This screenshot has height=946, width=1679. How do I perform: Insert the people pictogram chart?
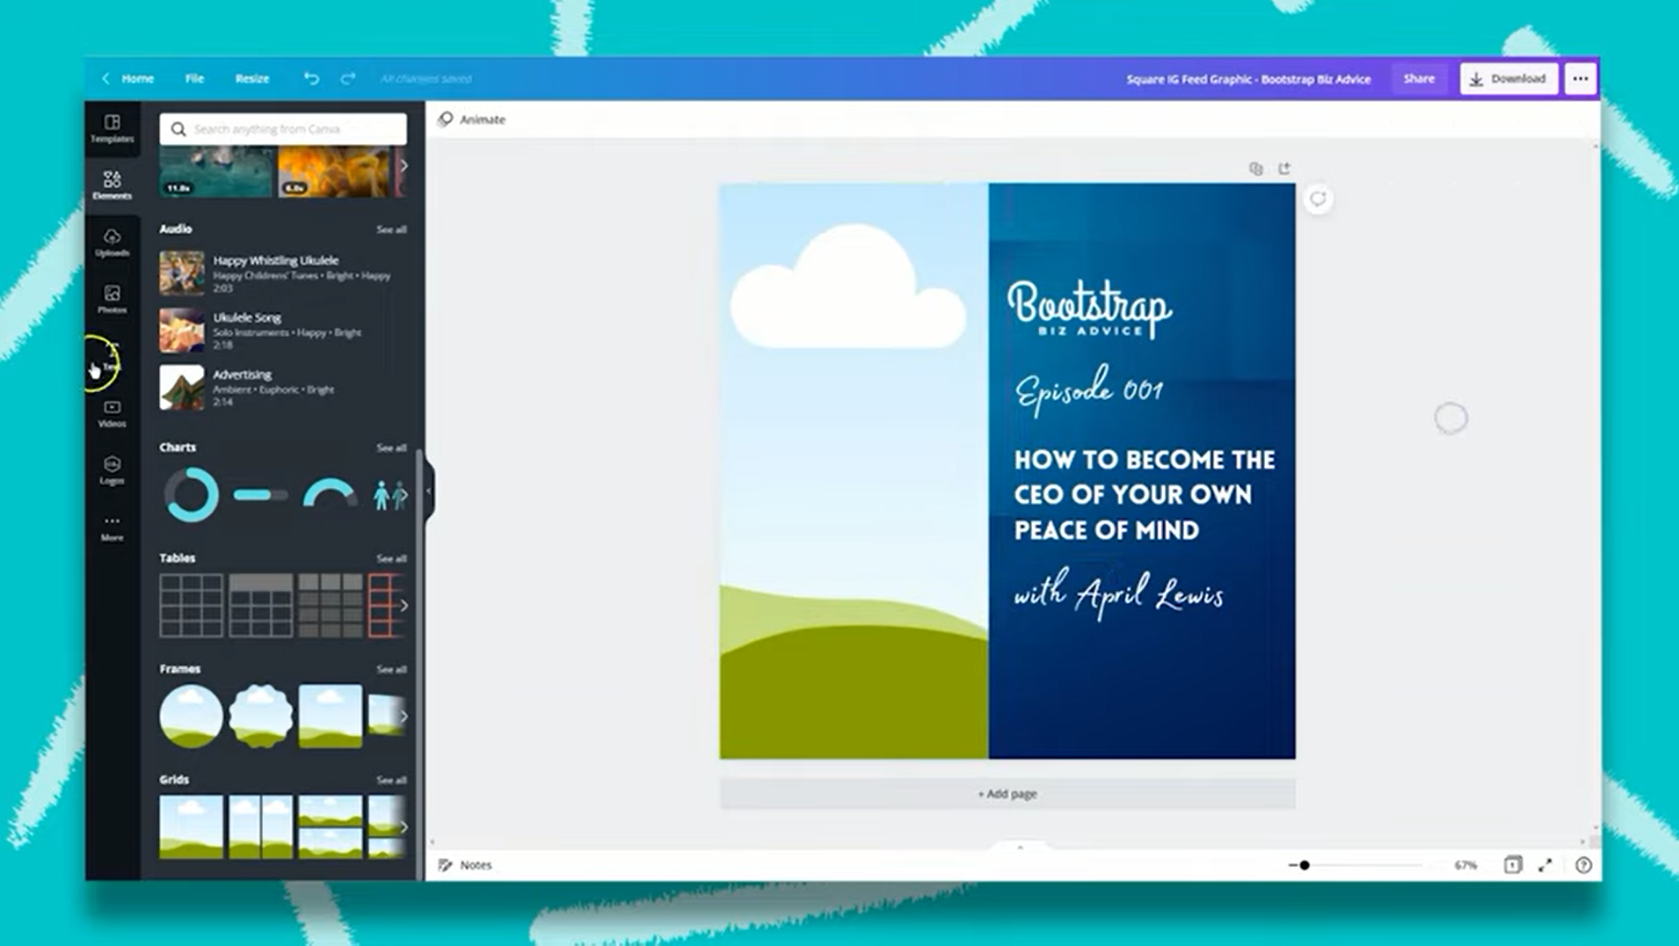(x=389, y=495)
